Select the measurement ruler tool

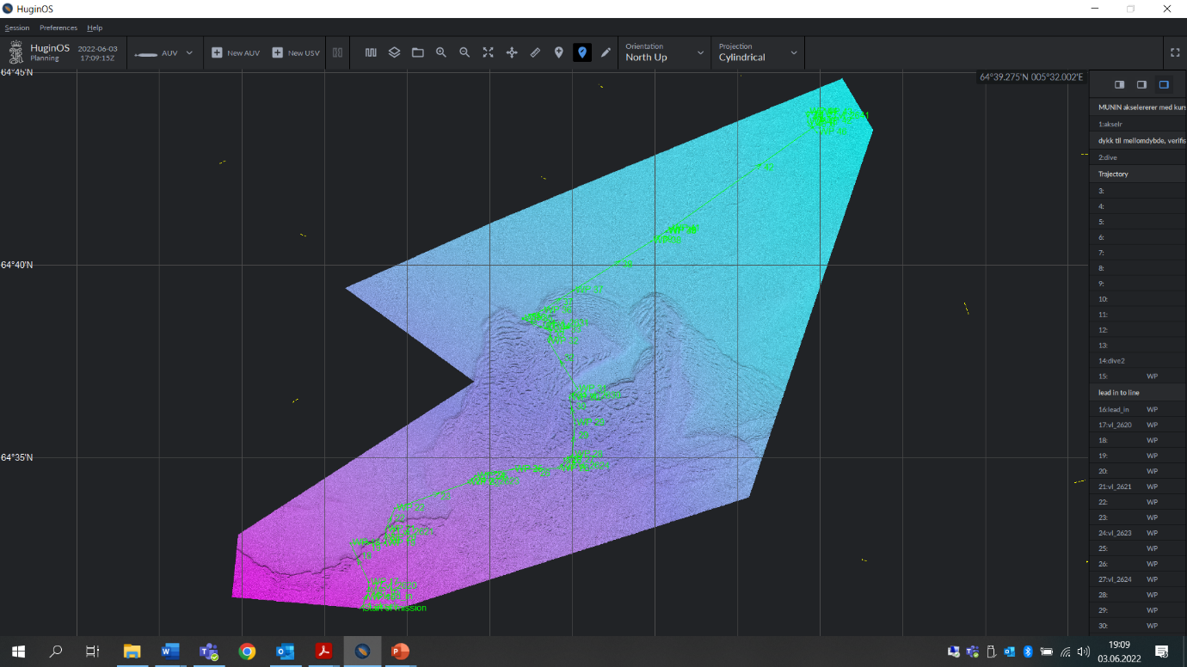[535, 52]
